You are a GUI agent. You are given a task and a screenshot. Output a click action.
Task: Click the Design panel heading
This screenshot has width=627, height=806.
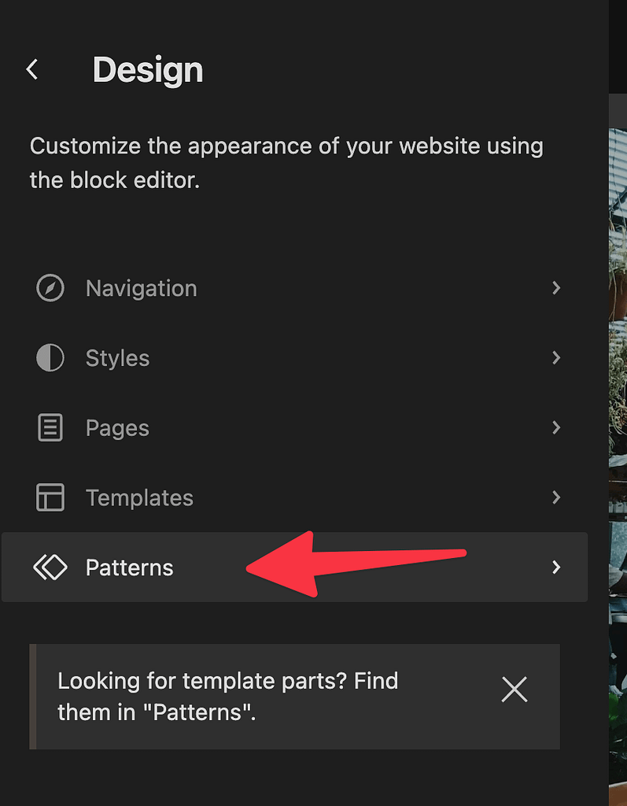click(x=148, y=69)
